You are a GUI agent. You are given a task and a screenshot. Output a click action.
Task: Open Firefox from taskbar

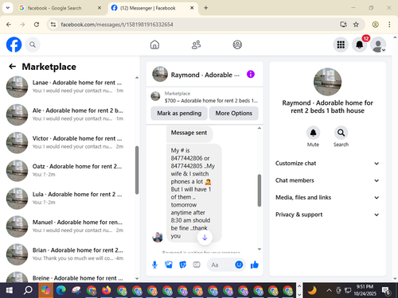click(107, 290)
